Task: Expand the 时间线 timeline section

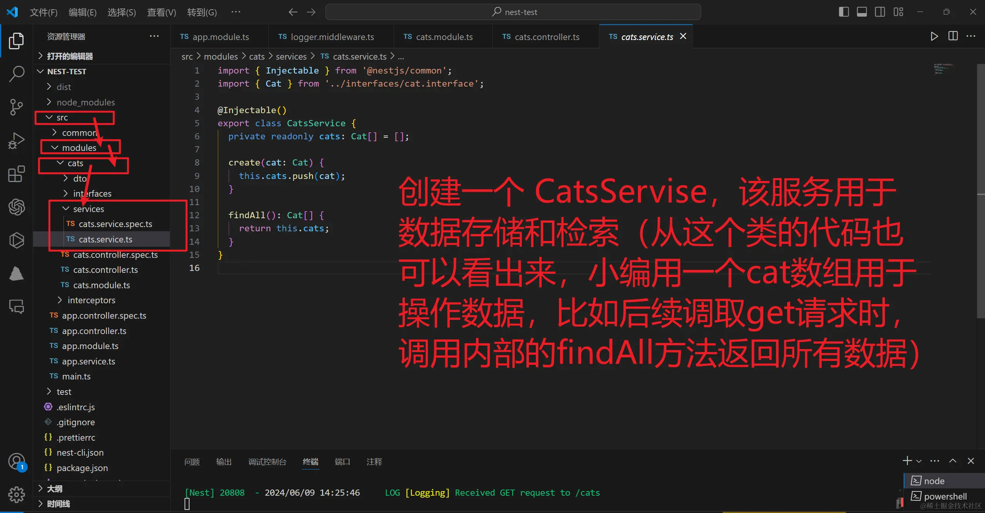Action: click(102, 504)
